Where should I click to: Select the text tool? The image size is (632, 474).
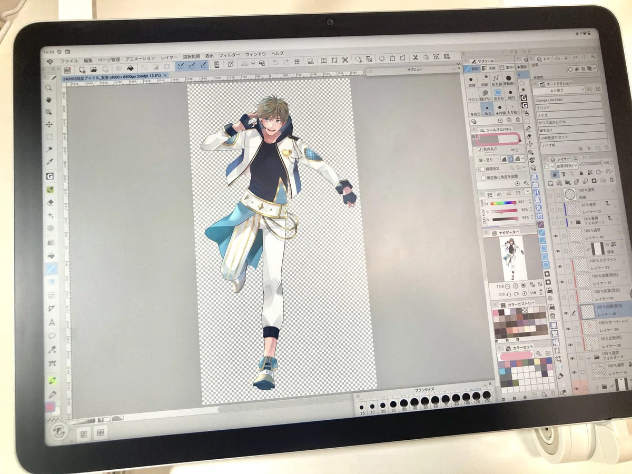52,322
